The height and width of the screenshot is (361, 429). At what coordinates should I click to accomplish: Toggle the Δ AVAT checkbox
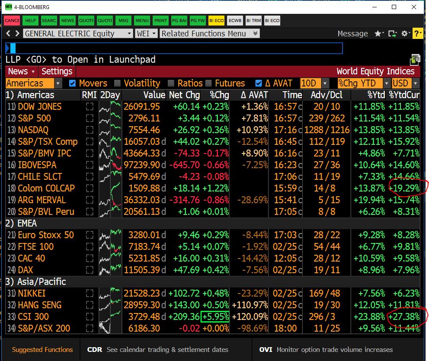[258, 83]
